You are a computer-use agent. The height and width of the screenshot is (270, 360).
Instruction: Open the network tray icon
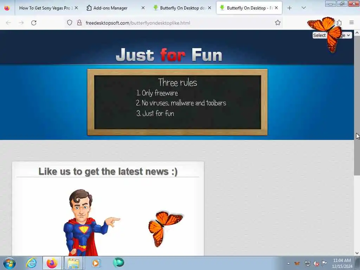point(307,263)
